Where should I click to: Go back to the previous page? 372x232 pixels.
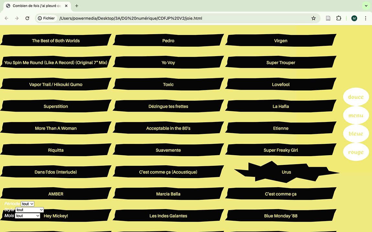pos(6,18)
